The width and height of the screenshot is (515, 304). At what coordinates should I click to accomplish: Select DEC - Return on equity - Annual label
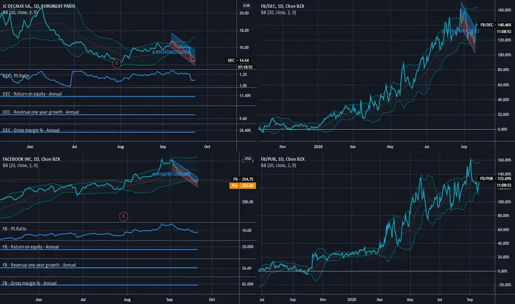[x=32, y=94]
